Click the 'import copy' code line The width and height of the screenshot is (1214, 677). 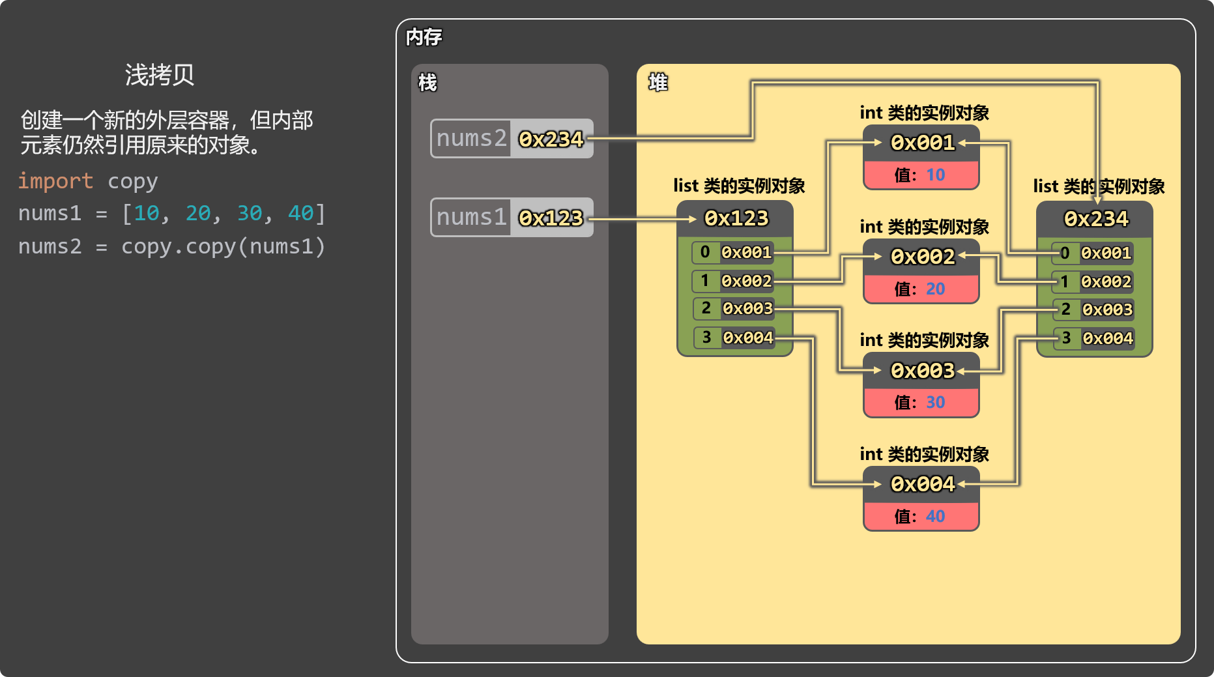(x=88, y=180)
